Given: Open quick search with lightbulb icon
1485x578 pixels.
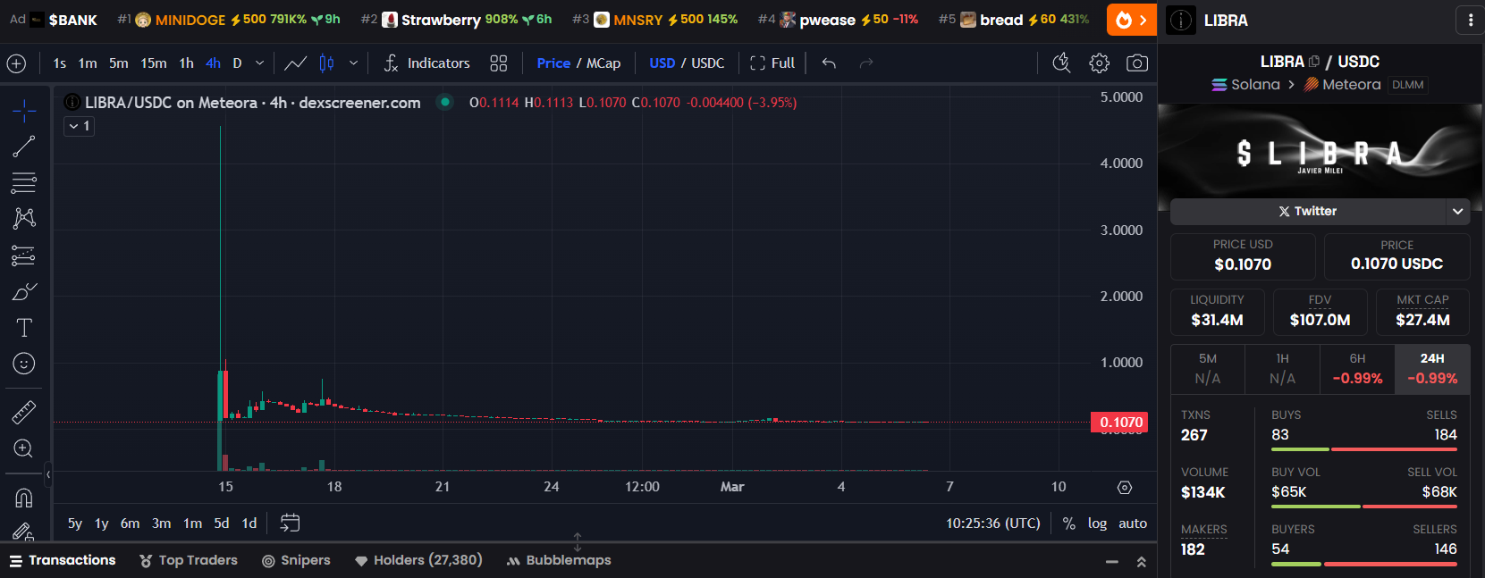Looking at the screenshot, I should coord(1062,63).
